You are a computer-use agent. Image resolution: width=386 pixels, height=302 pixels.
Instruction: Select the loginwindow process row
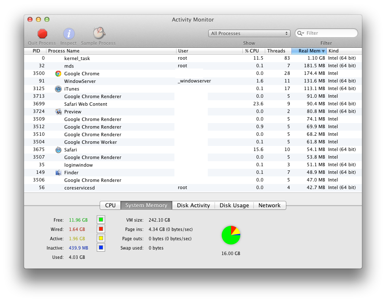click(193, 165)
